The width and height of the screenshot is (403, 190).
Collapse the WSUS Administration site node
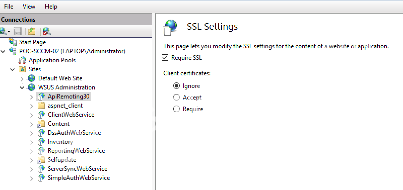point(22,88)
